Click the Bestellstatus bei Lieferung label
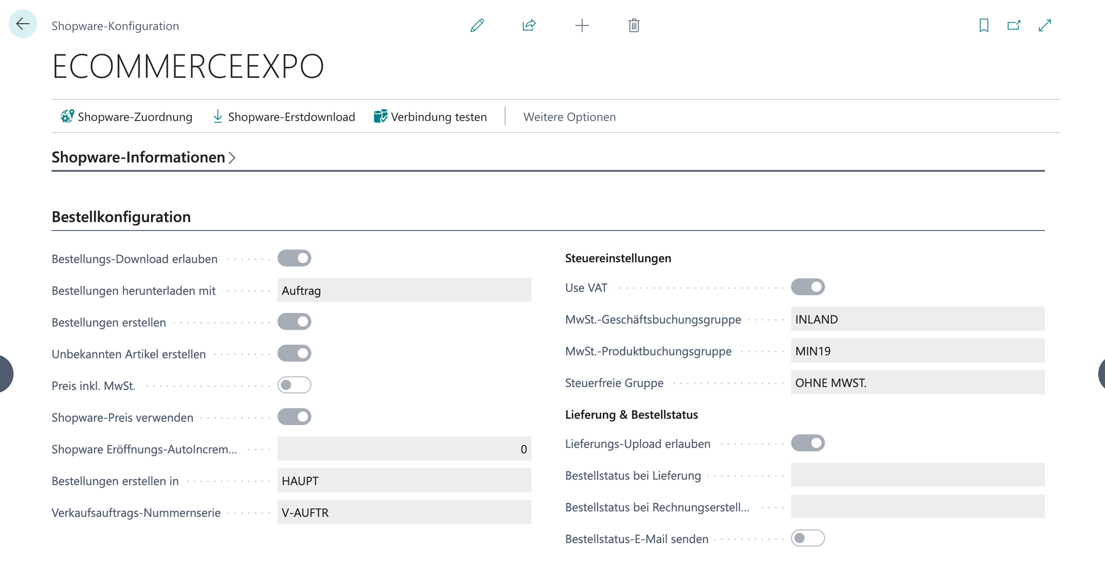This screenshot has height=582, width=1105. pos(633,475)
